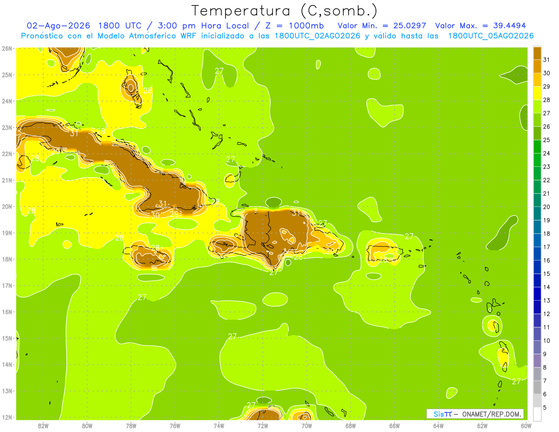The height and width of the screenshot is (432, 559).
Task: Click the legend value 6 beside the color bar
Action: [x=545, y=394]
